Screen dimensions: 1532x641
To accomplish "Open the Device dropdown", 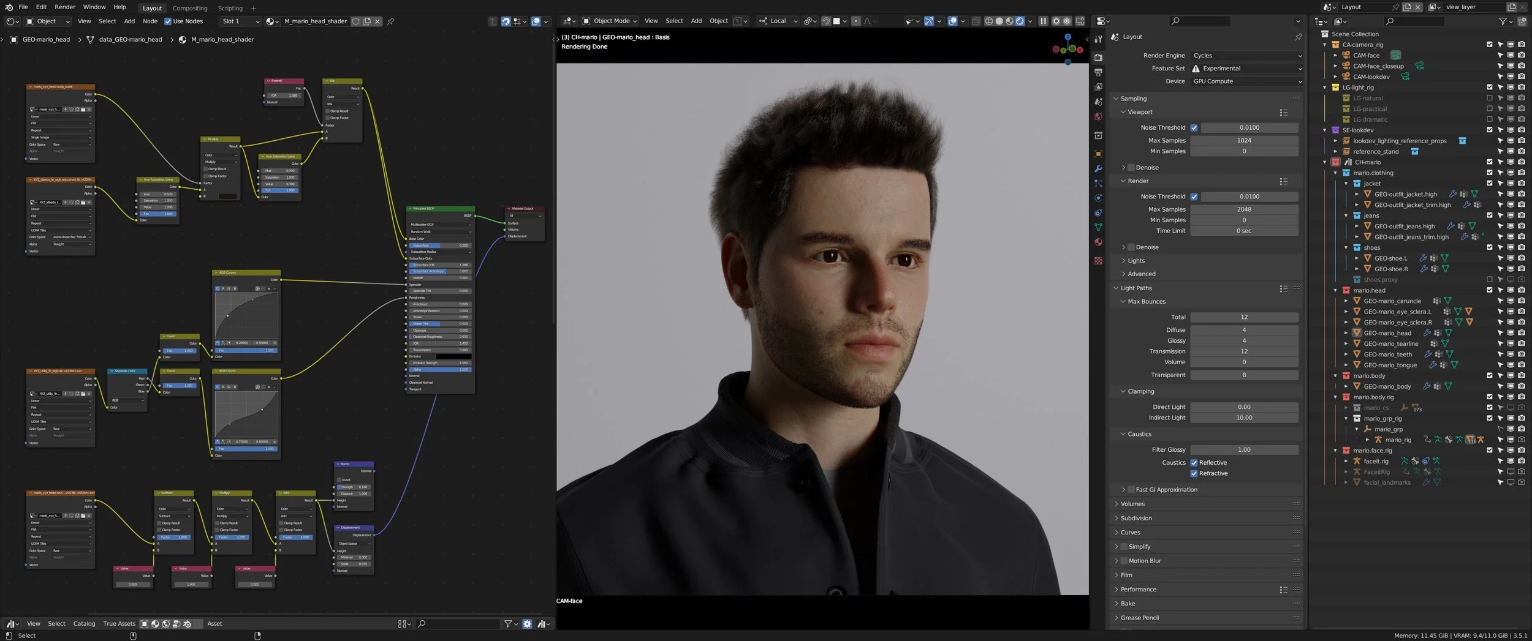I will (x=1247, y=81).
